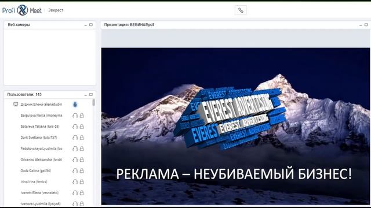Click lock icon for Gudz Galina
This screenshot has height=208, width=371.
coord(82,170)
